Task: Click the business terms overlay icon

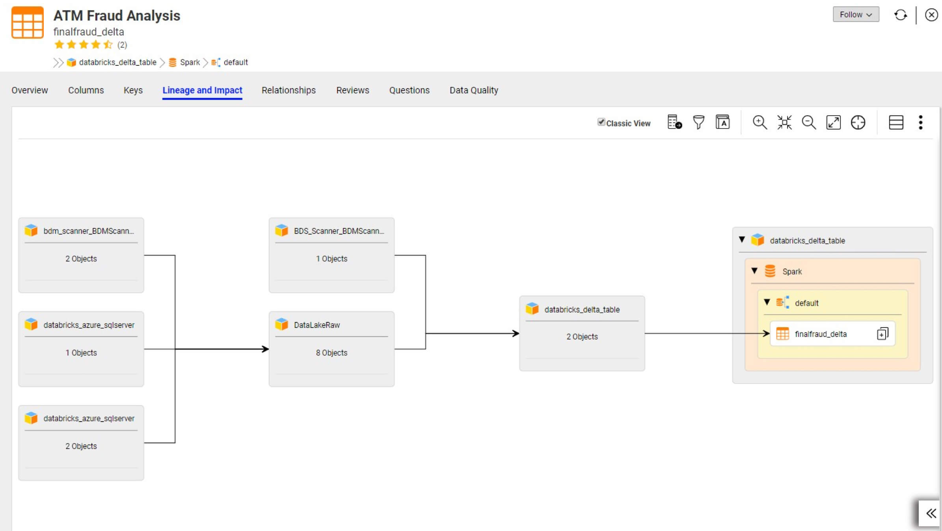Action: [x=722, y=122]
